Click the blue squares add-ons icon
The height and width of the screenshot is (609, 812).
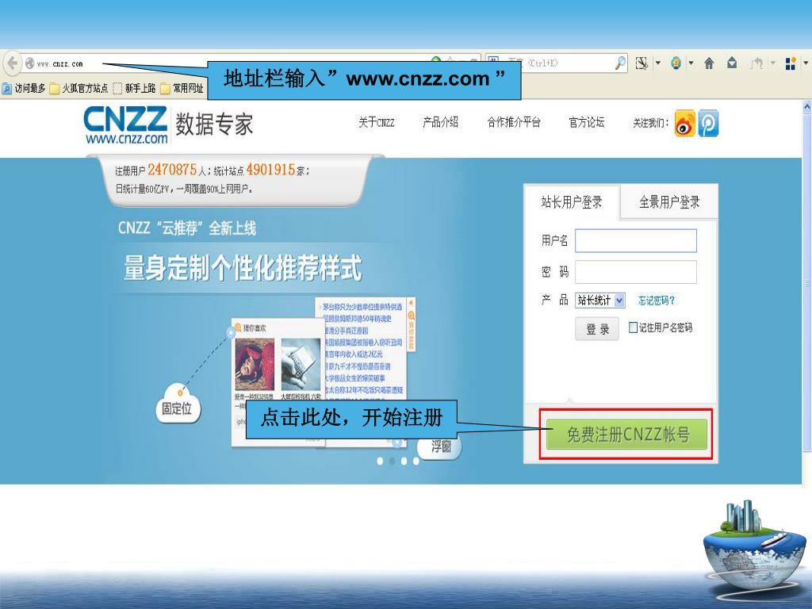791,63
